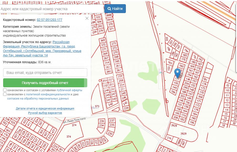This screenshot has width=237, height=152.
Task: Select parcel 273 on the map
Action: click(x=114, y=44)
